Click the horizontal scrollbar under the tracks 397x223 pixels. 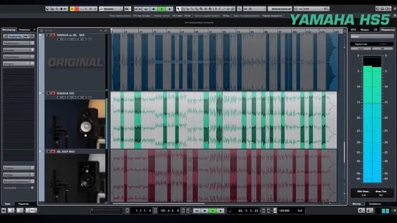(x=159, y=203)
